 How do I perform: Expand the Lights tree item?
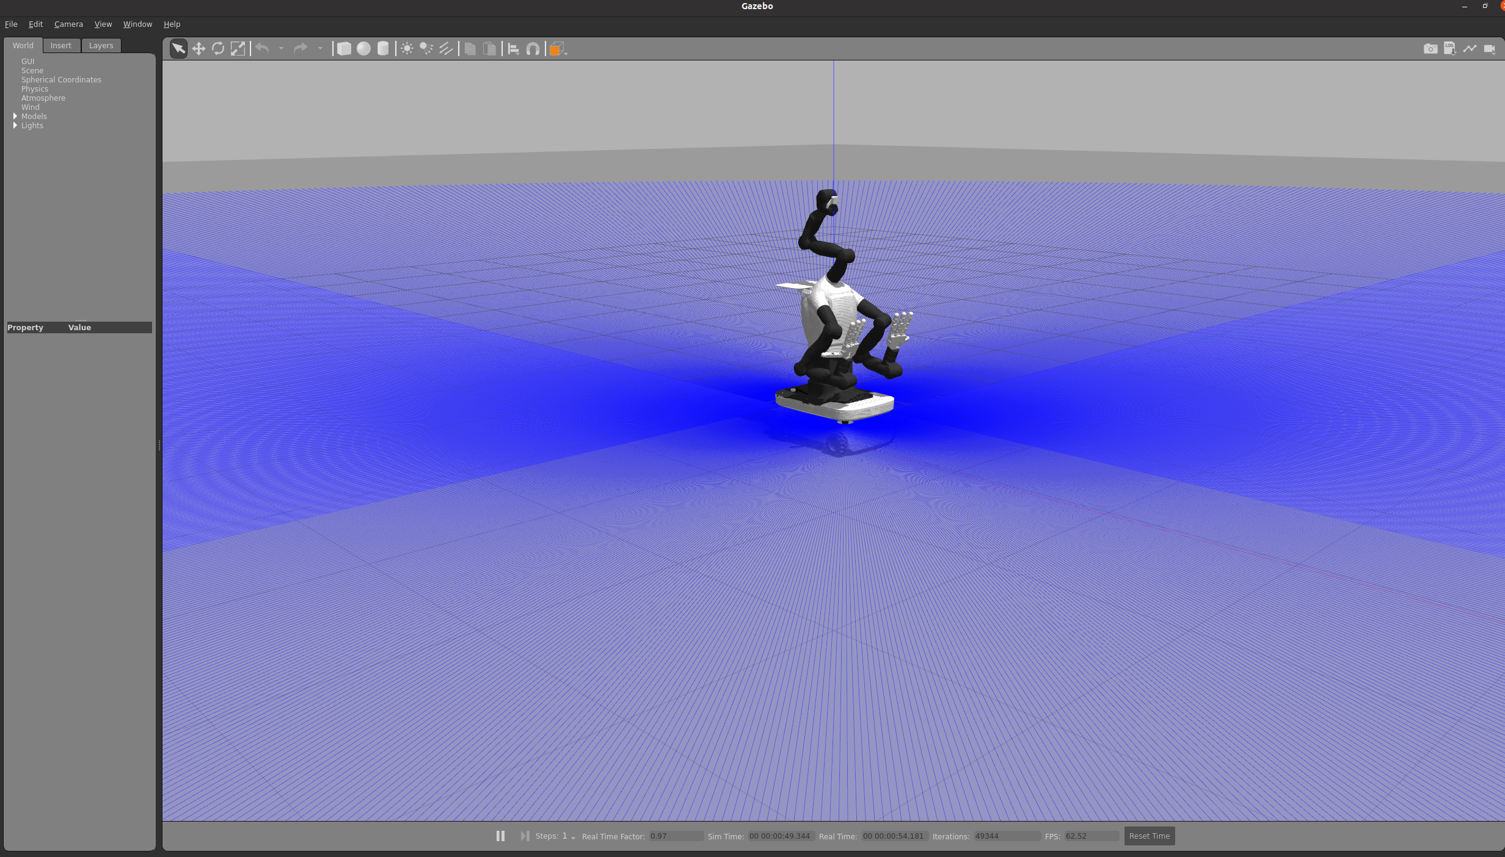pos(15,125)
